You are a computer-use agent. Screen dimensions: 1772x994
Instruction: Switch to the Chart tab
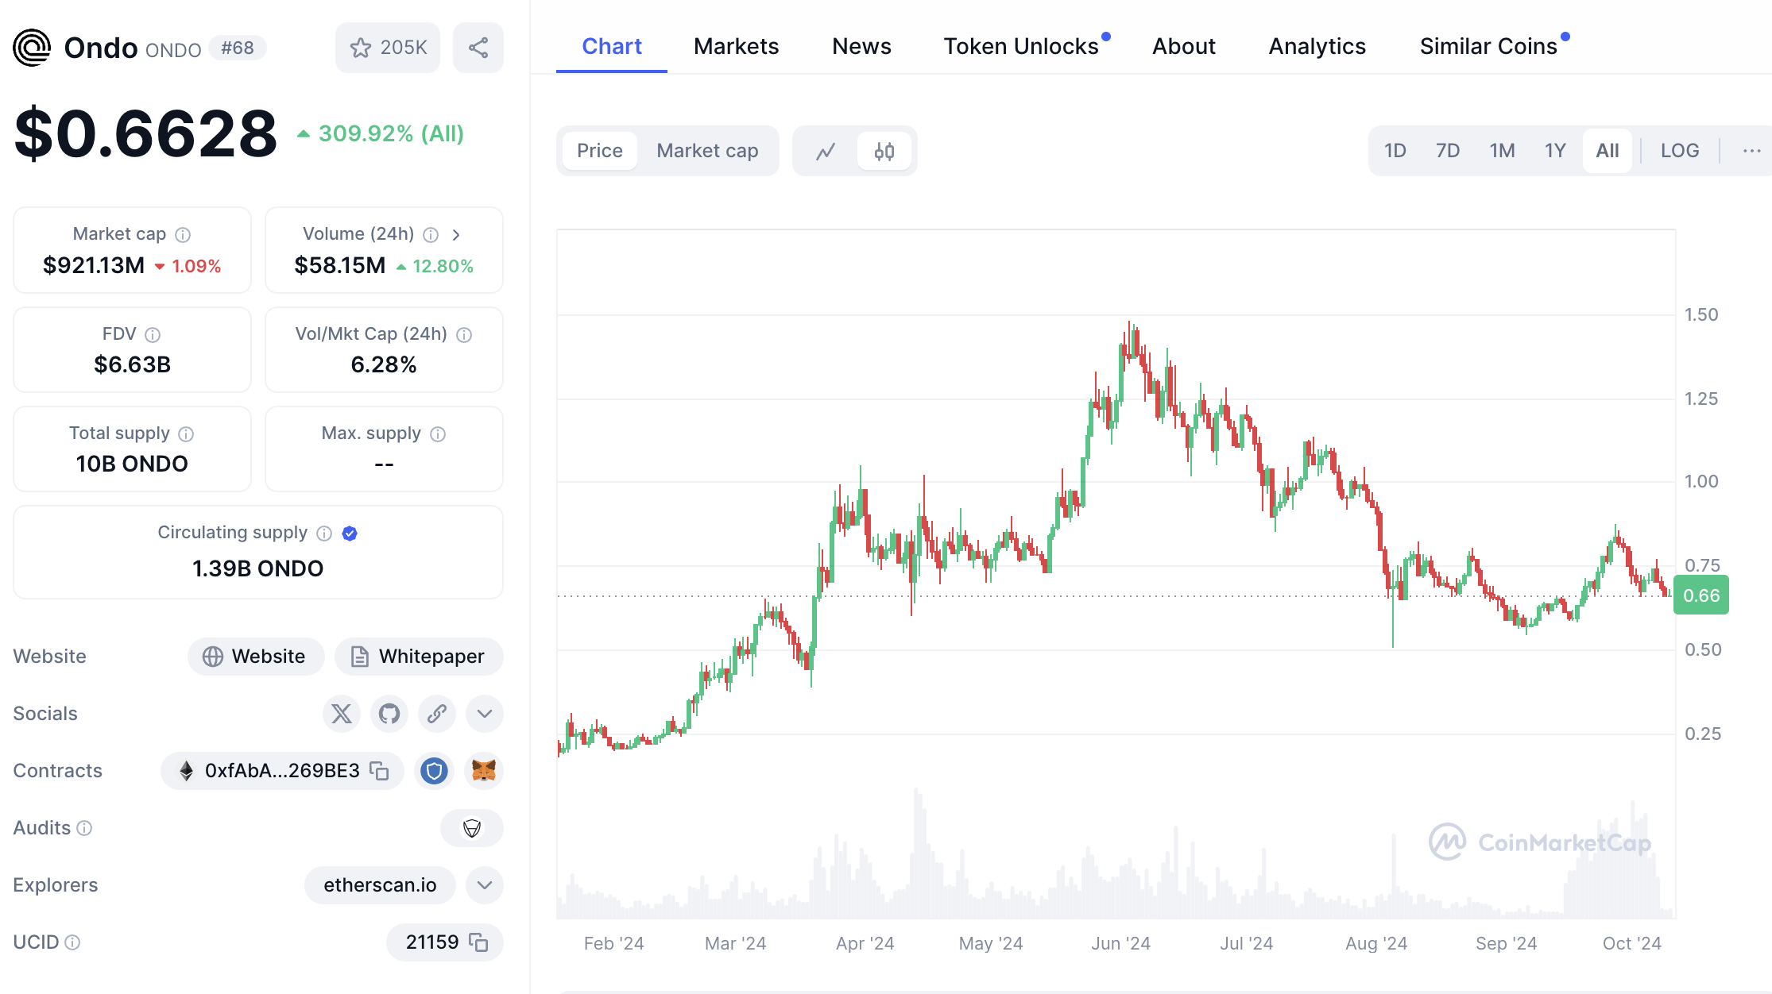612,46
